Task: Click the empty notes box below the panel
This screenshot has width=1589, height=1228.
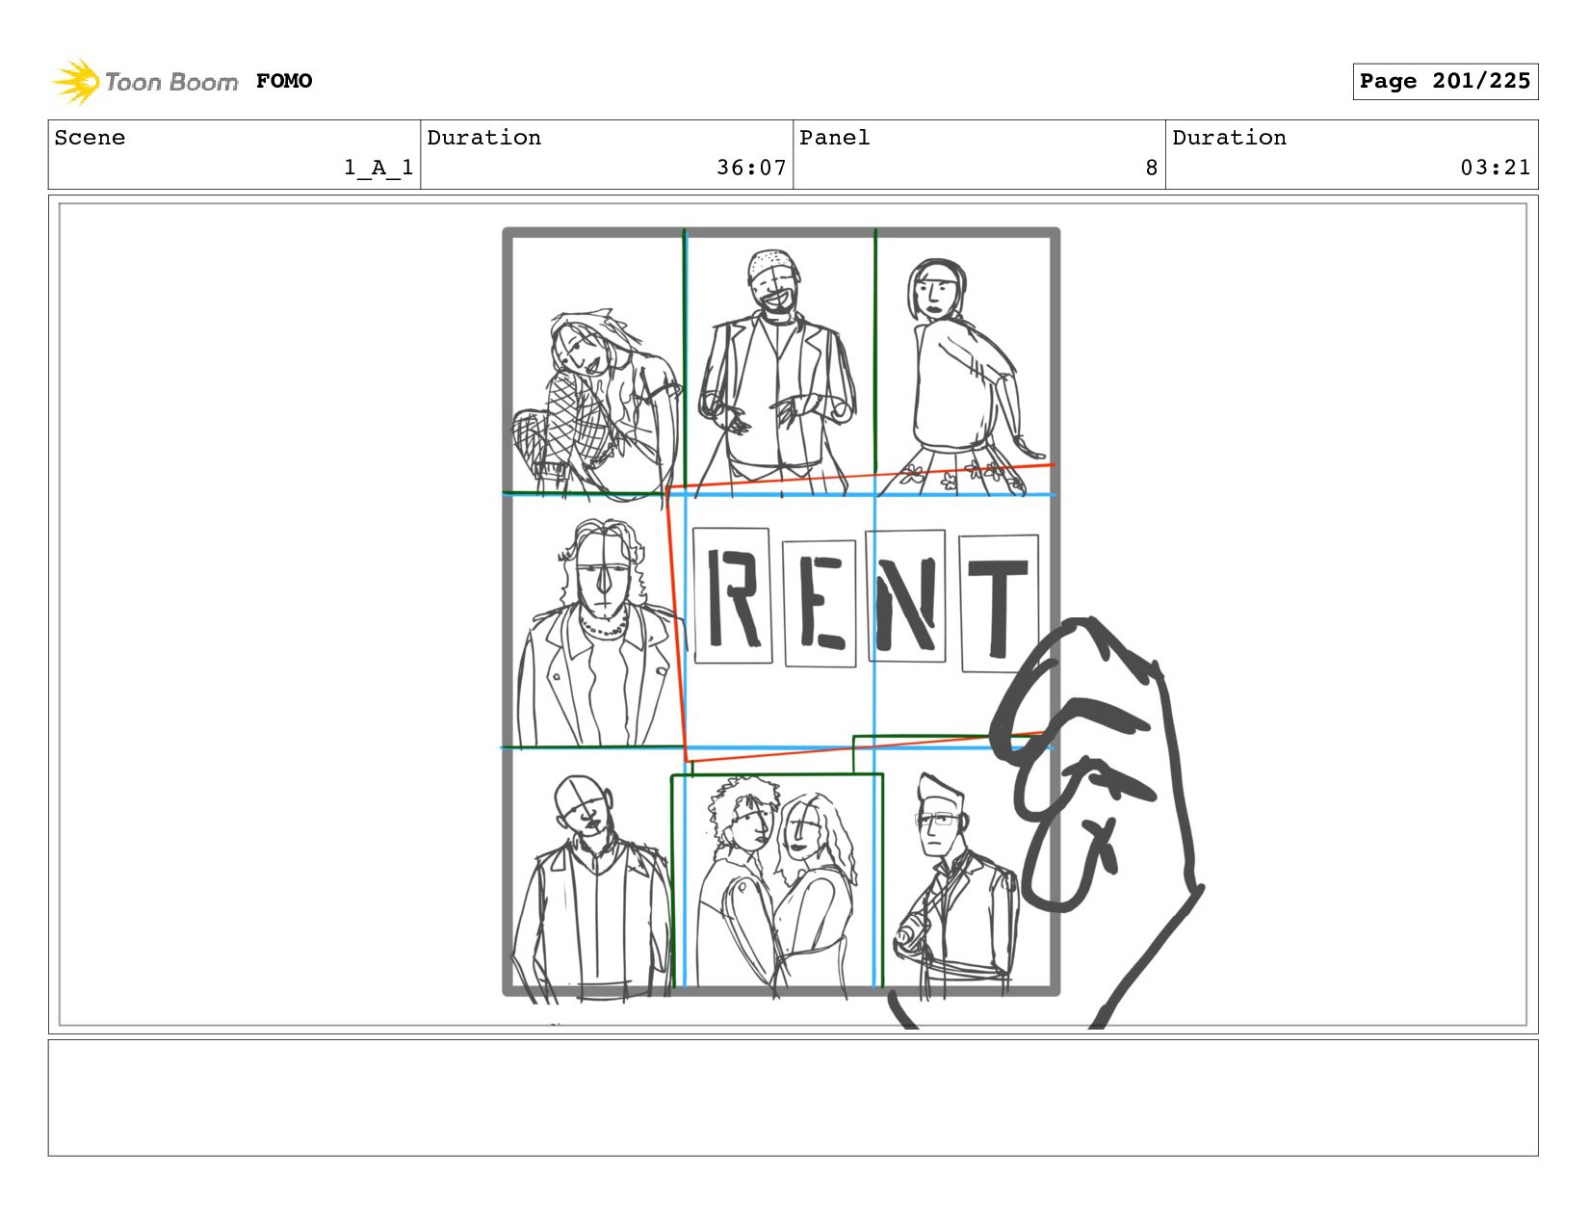Action: pyautogui.click(x=793, y=1097)
